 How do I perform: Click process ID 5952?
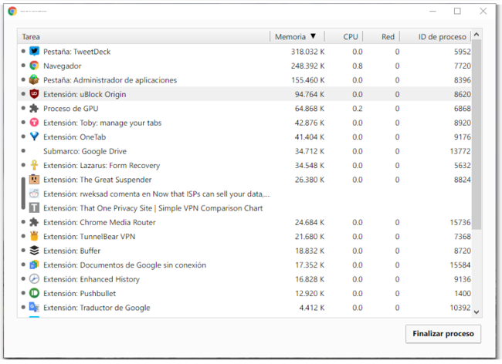coord(463,52)
